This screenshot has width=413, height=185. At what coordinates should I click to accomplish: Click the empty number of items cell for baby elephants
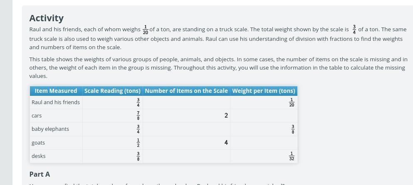(186, 129)
